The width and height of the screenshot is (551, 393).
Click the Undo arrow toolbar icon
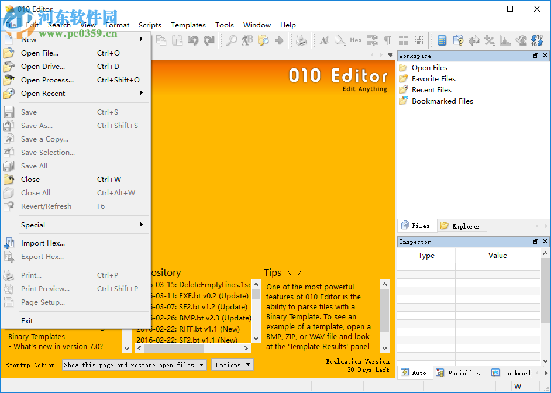[193, 40]
